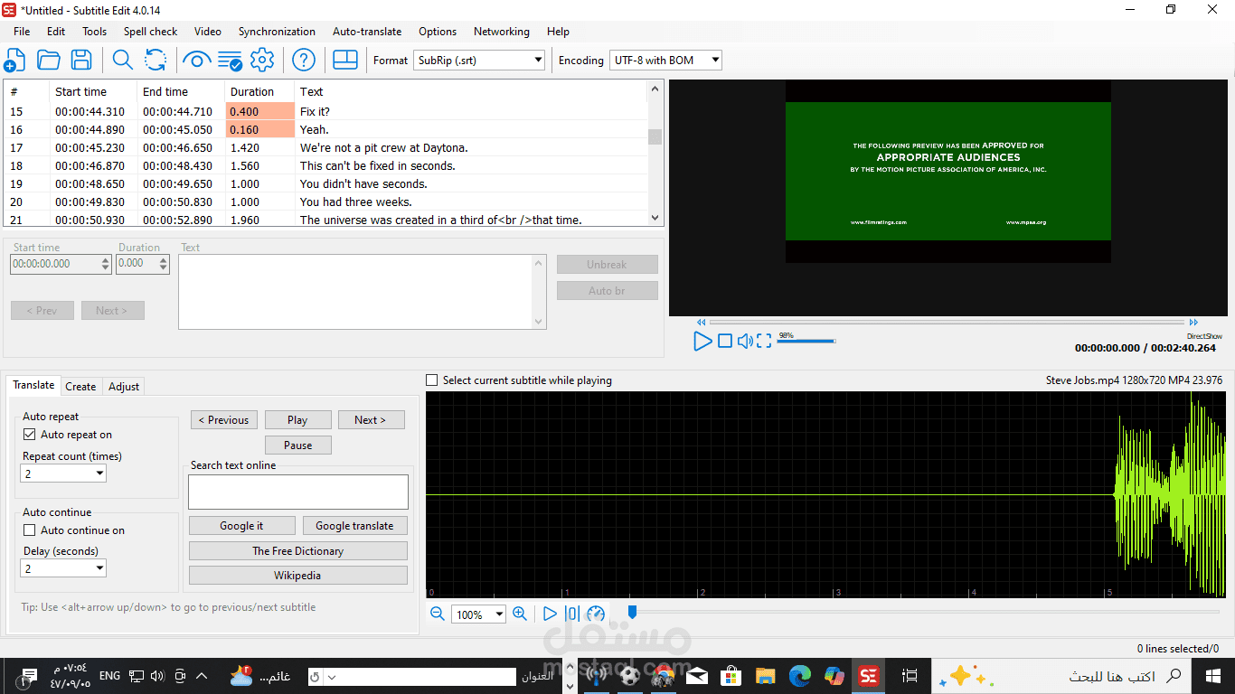Create a new subtitle file

14,61
